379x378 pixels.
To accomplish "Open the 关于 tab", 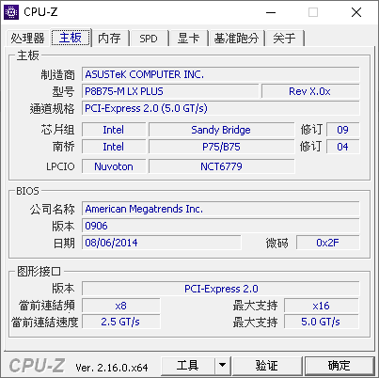I will pos(284,39).
